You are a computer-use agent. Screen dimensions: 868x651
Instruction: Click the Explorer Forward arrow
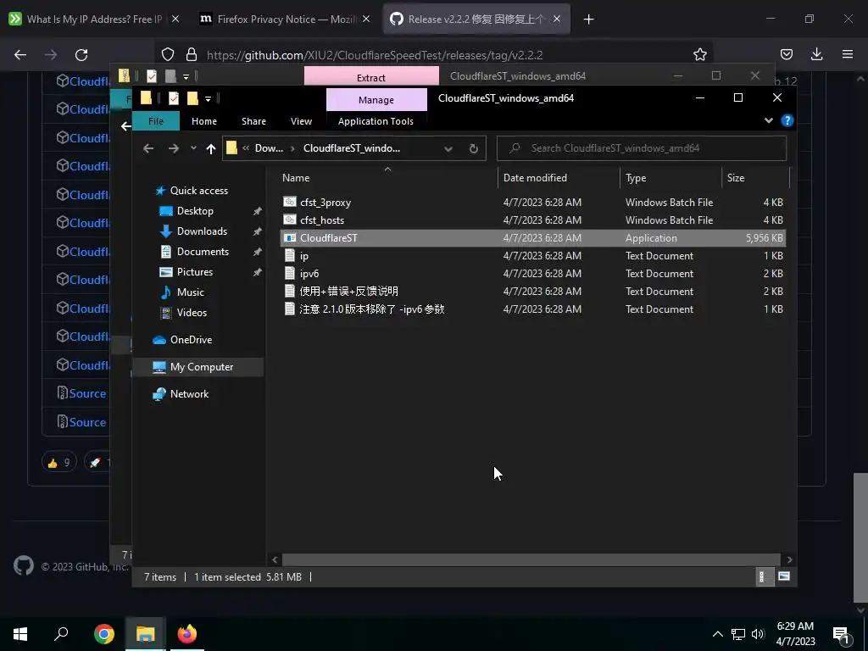click(x=173, y=148)
